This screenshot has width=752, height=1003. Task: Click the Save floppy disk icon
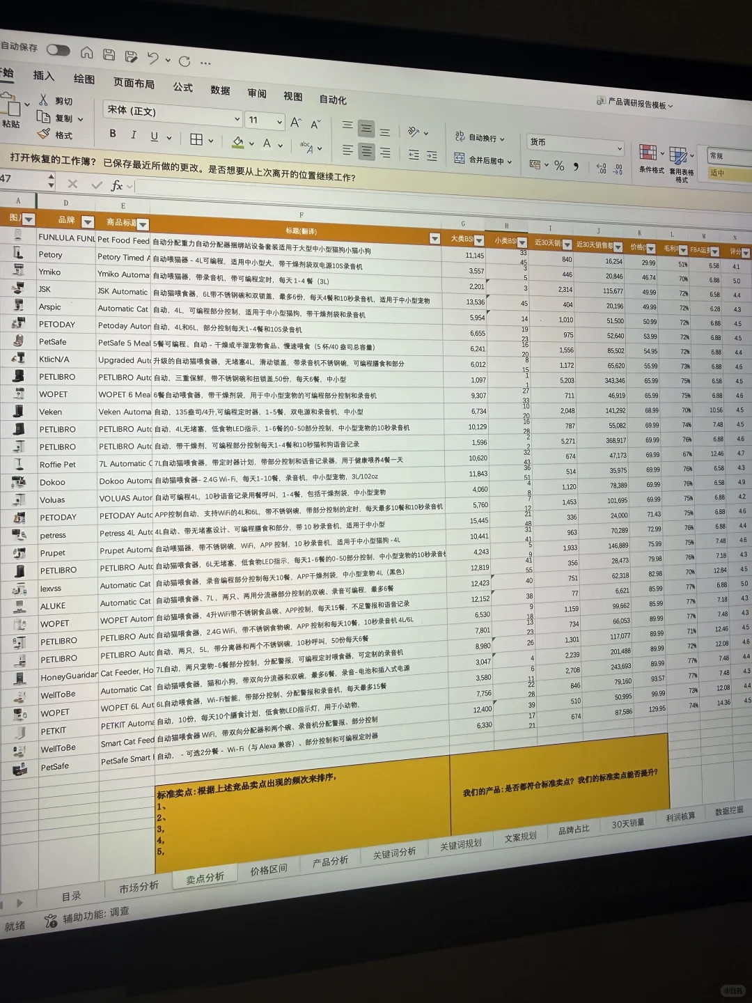[x=109, y=54]
